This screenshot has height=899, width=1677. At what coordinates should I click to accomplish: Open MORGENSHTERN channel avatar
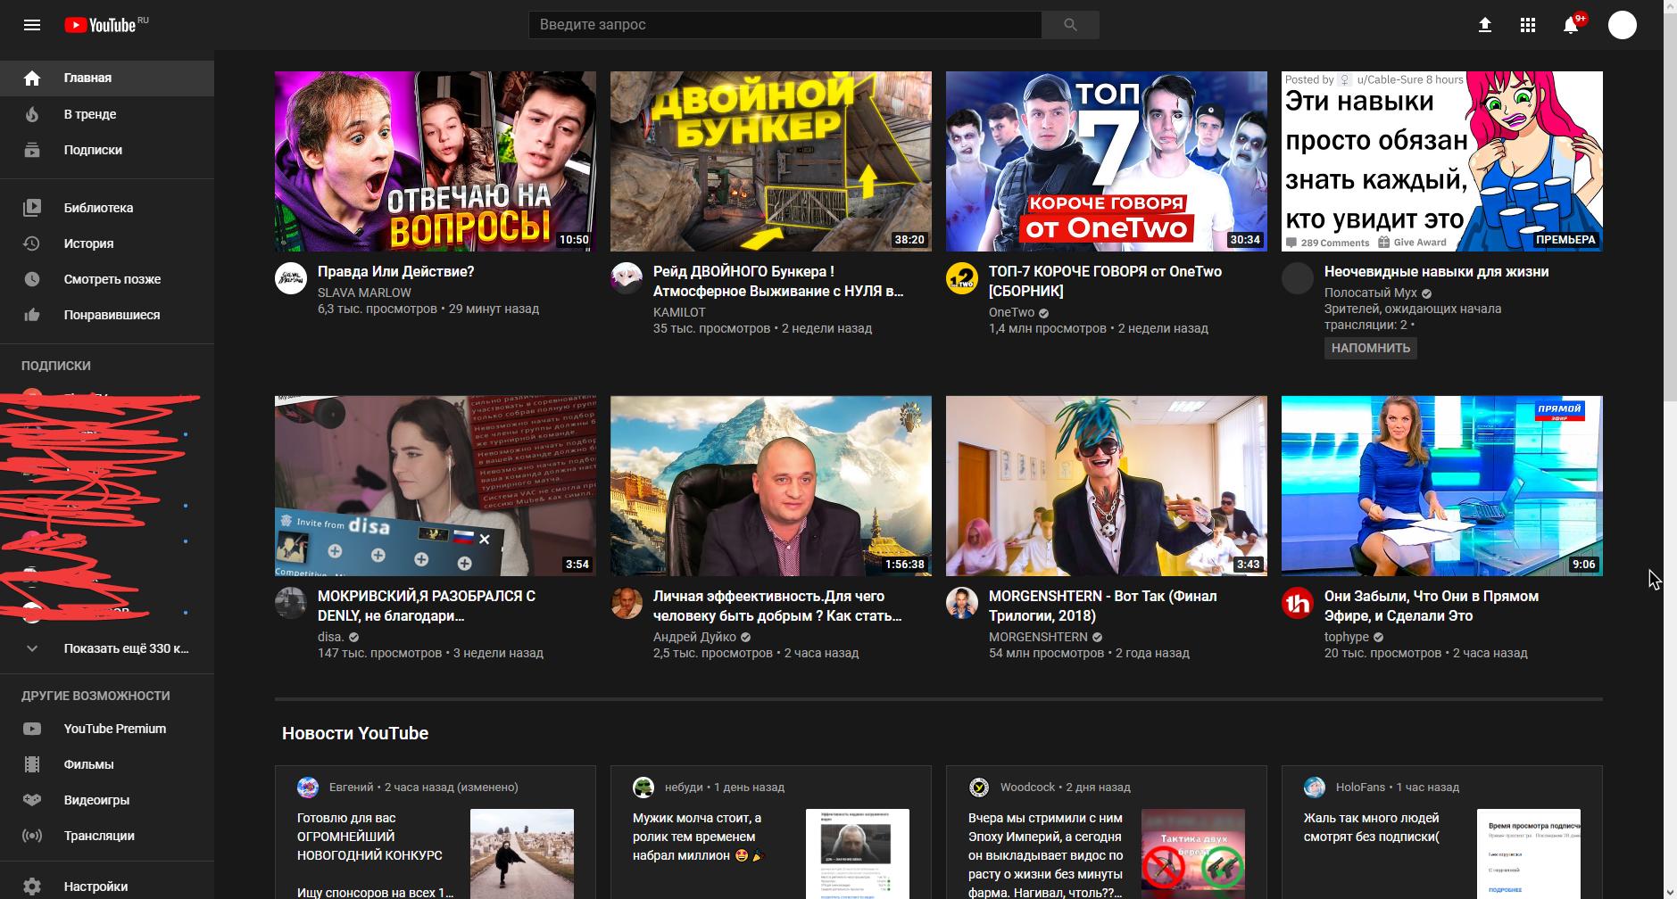coord(962,603)
